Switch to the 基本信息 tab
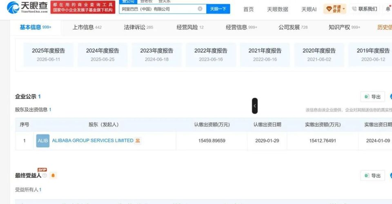The height and width of the screenshot is (204, 392). pos(36,27)
